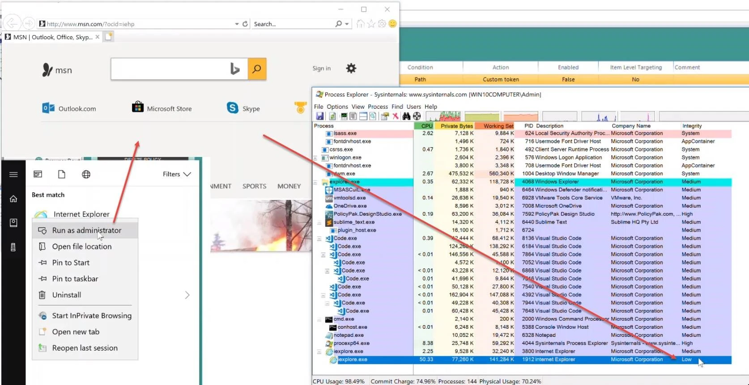Image resolution: width=749 pixels, height=385 pixels.
Task: Sort processes by CPU column header
Action: point(426,126)
